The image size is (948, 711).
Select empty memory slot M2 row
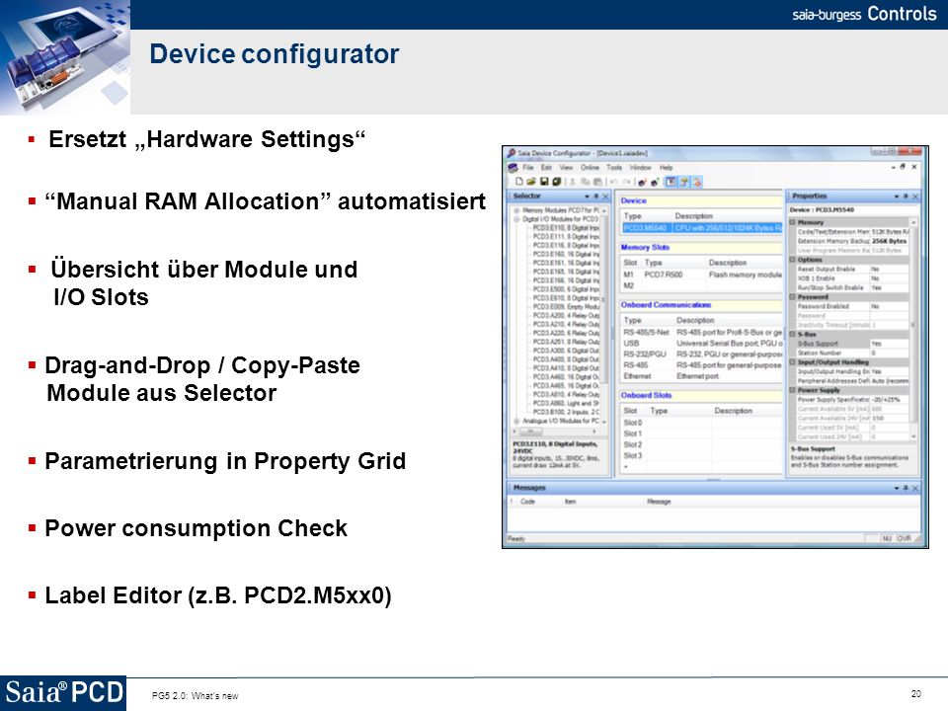click(701, 285)
